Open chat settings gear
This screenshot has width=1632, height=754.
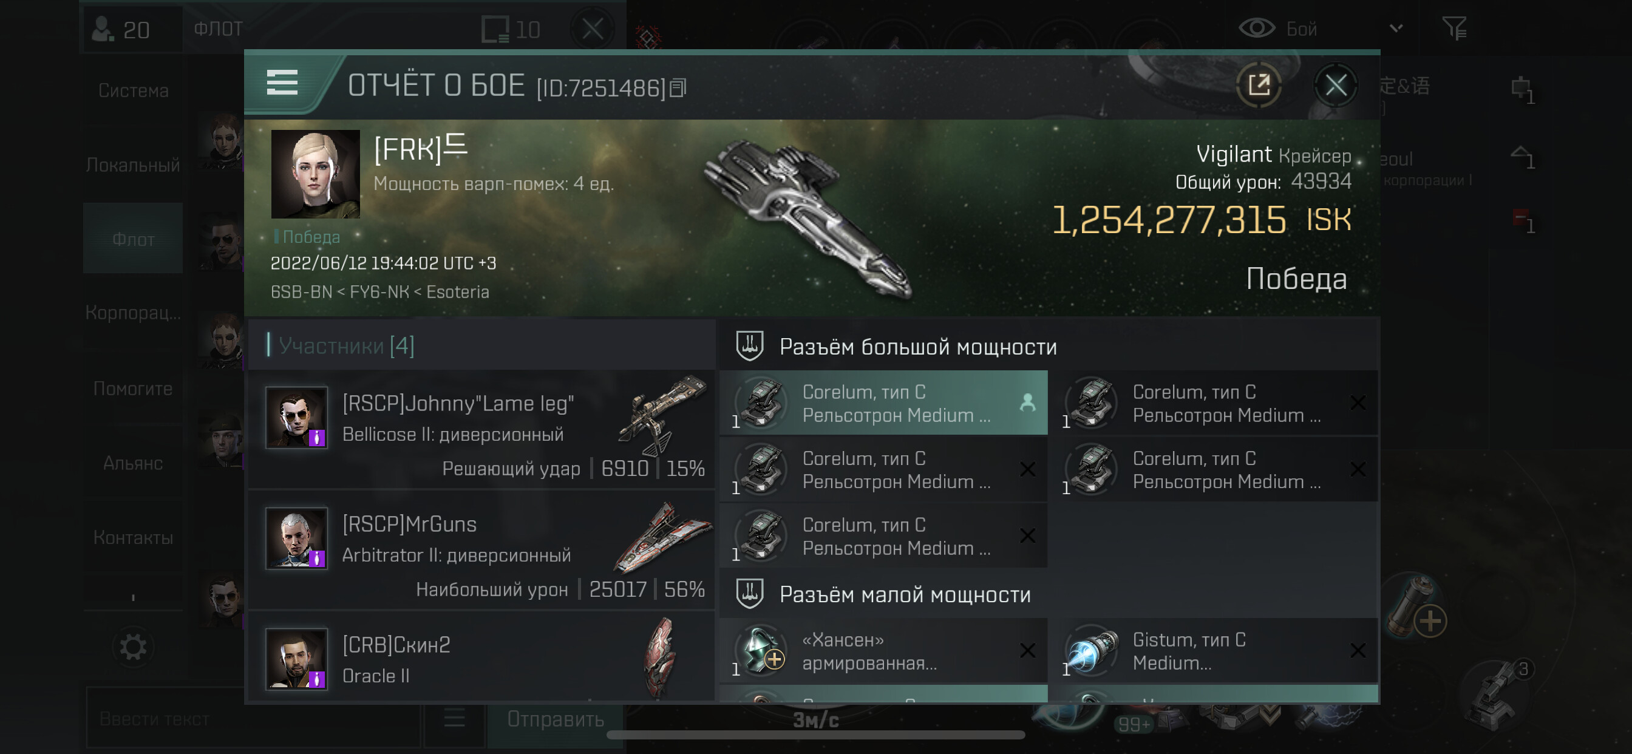[x=133, y=647]
